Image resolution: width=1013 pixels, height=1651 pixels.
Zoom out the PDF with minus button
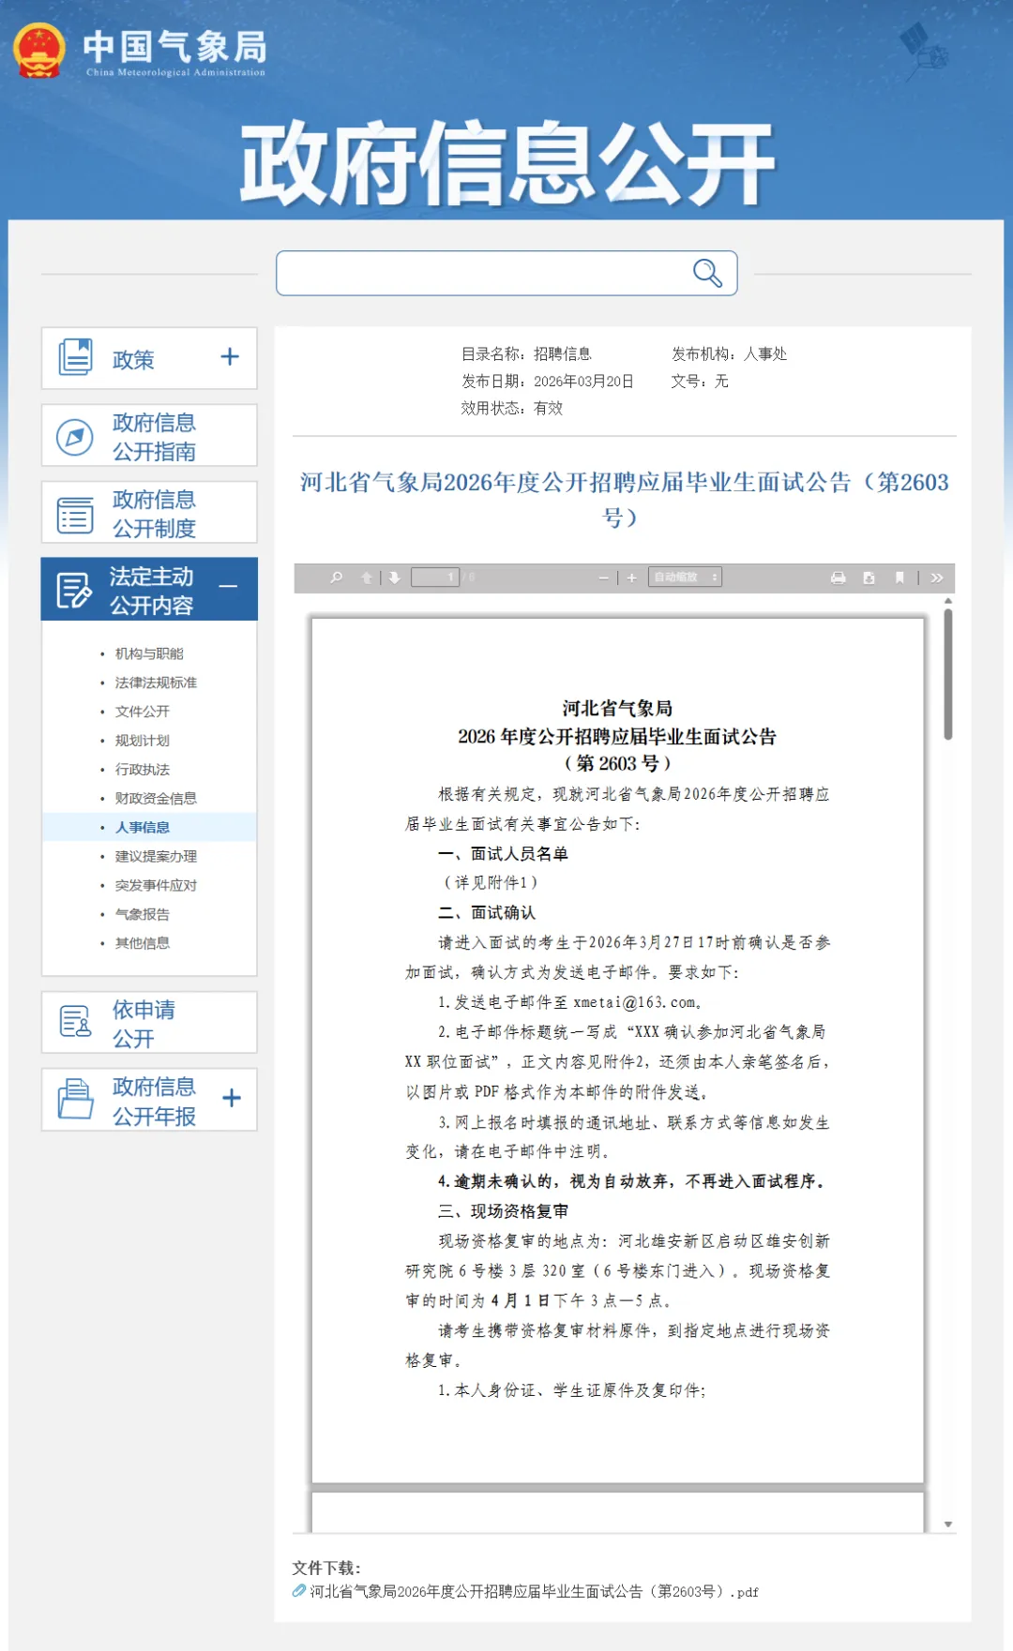pyautogui.click(x=604, y=578)
